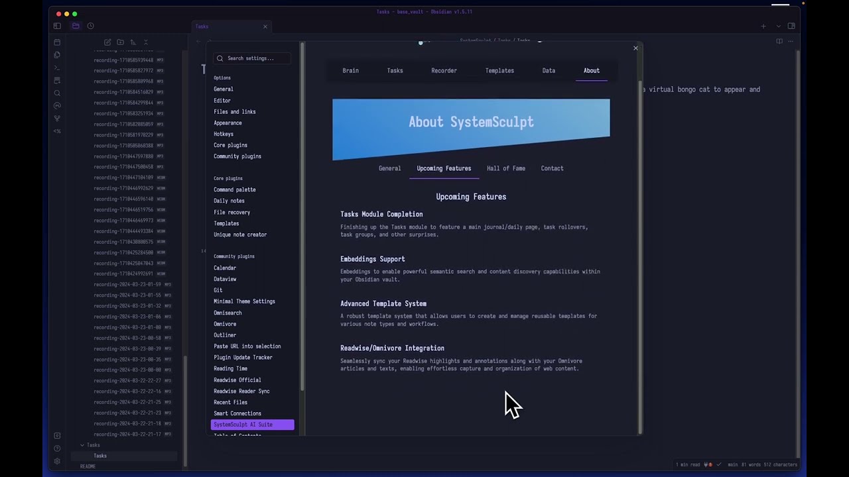
Task: Open the vault switcher icon
Action: (57, 436)
